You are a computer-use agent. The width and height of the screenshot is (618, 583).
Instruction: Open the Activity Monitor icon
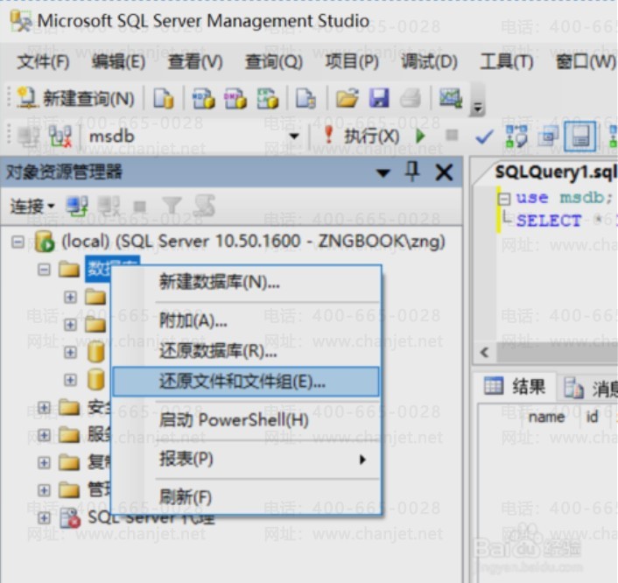coord(451,98)
